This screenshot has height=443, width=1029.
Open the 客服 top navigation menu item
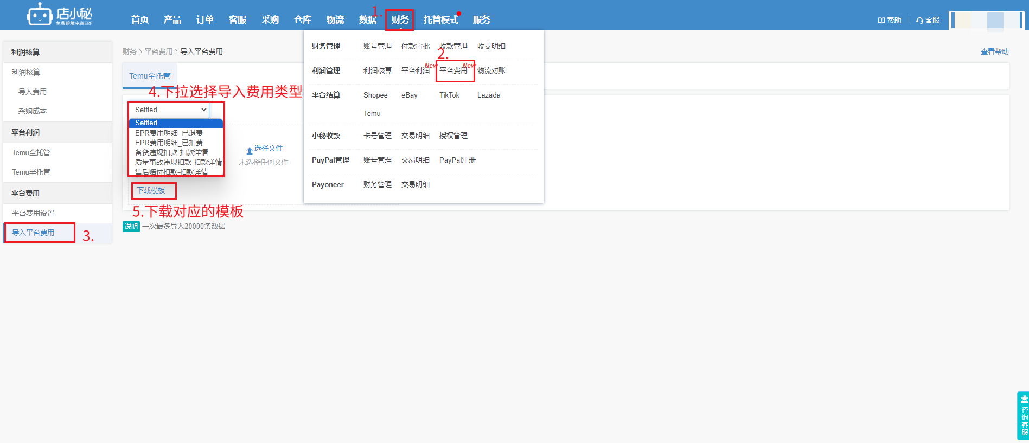238,20
